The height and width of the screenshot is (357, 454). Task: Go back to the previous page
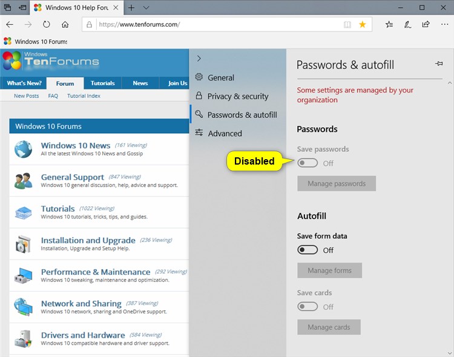10,24
